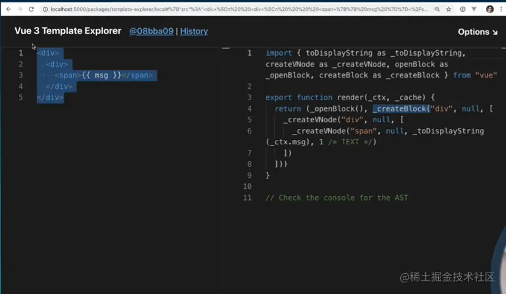This screenshot has height=294, width=506.
Task: Bookmark this page with the star
Action: (x=449, y=9)
